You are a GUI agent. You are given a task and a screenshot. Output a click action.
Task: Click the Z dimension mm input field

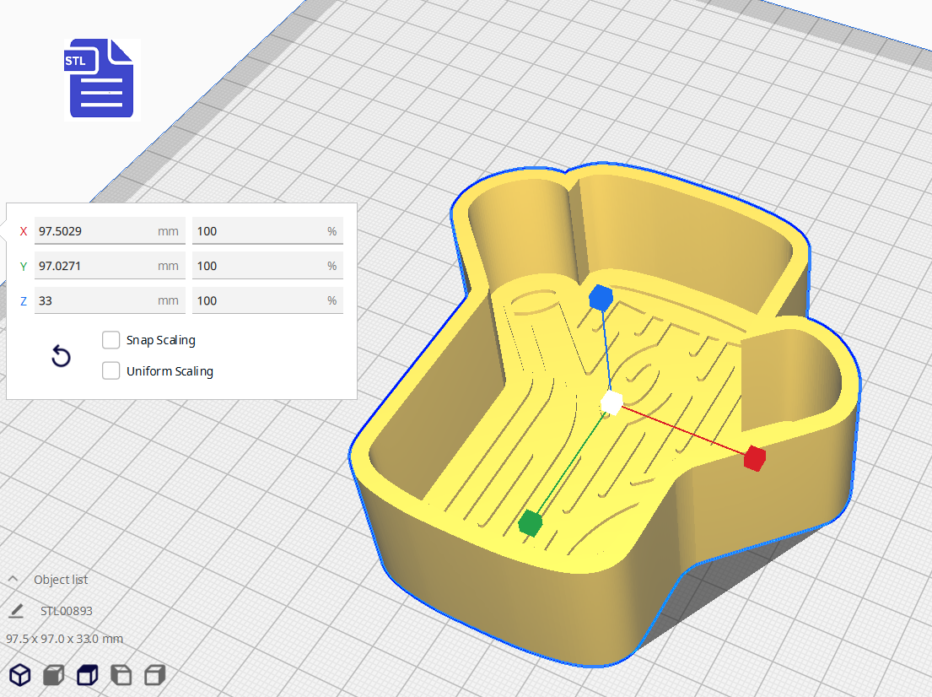[110, 300]
